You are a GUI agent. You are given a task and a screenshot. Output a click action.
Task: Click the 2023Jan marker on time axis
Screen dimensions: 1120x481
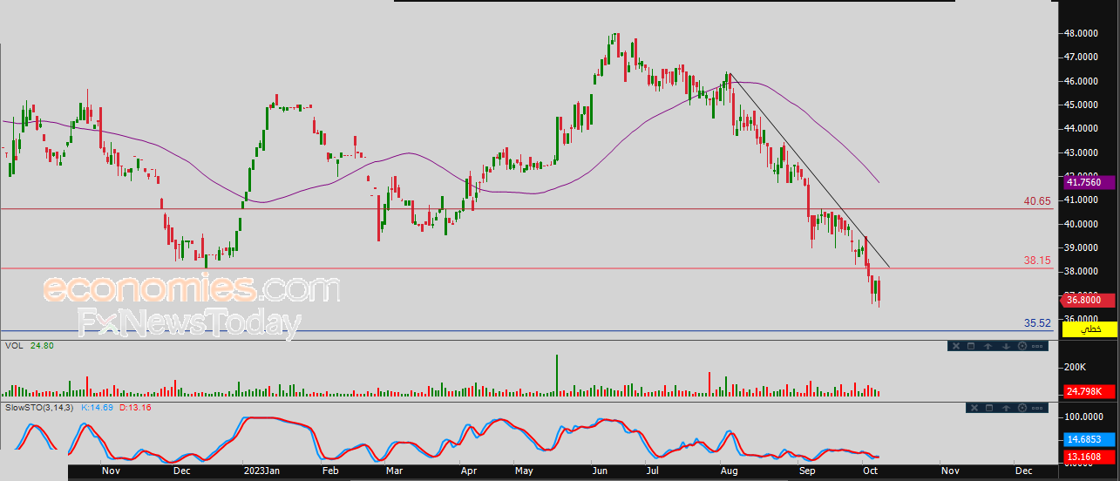coord(261,470)
